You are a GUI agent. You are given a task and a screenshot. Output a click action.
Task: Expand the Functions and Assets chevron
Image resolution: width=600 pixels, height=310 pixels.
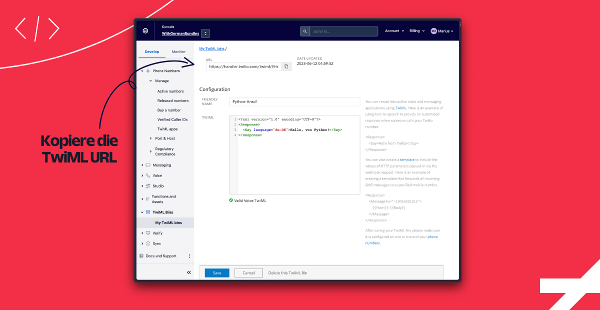coord(142,198)
